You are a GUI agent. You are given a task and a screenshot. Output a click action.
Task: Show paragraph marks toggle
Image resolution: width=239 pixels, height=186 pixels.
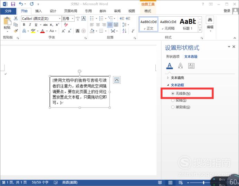tap(133, 31)
